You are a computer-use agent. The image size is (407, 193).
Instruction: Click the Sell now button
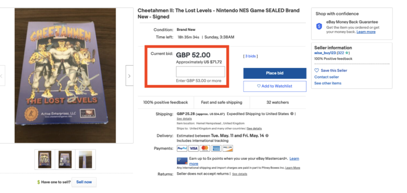84,182
